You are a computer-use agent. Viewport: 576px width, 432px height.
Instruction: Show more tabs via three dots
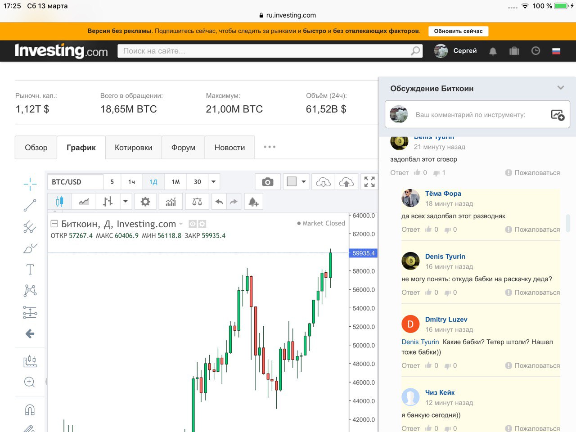270,147
